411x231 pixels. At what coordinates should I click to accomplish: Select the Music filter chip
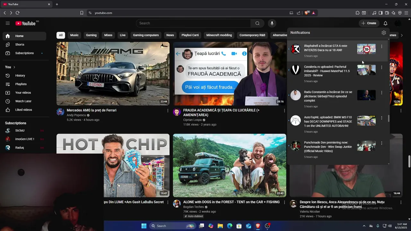click(x=74, y=35)
